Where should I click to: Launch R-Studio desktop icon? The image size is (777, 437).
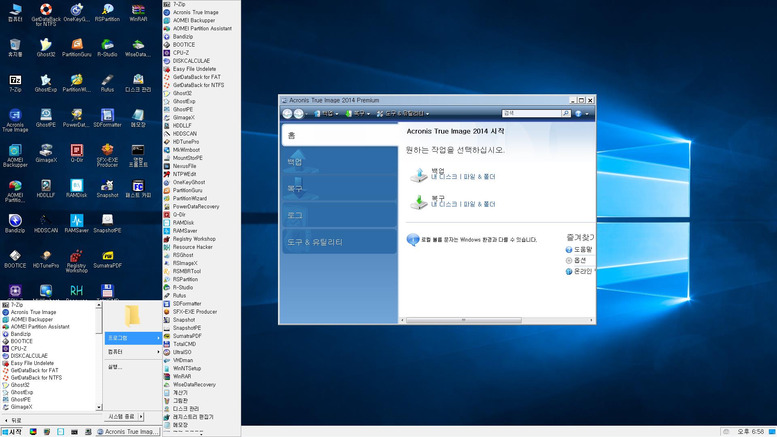(107, 48)
